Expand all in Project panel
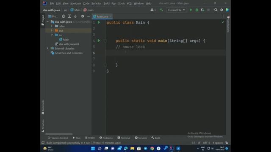The width and height of the screenshot is (271, 152). tap(69, 16)
